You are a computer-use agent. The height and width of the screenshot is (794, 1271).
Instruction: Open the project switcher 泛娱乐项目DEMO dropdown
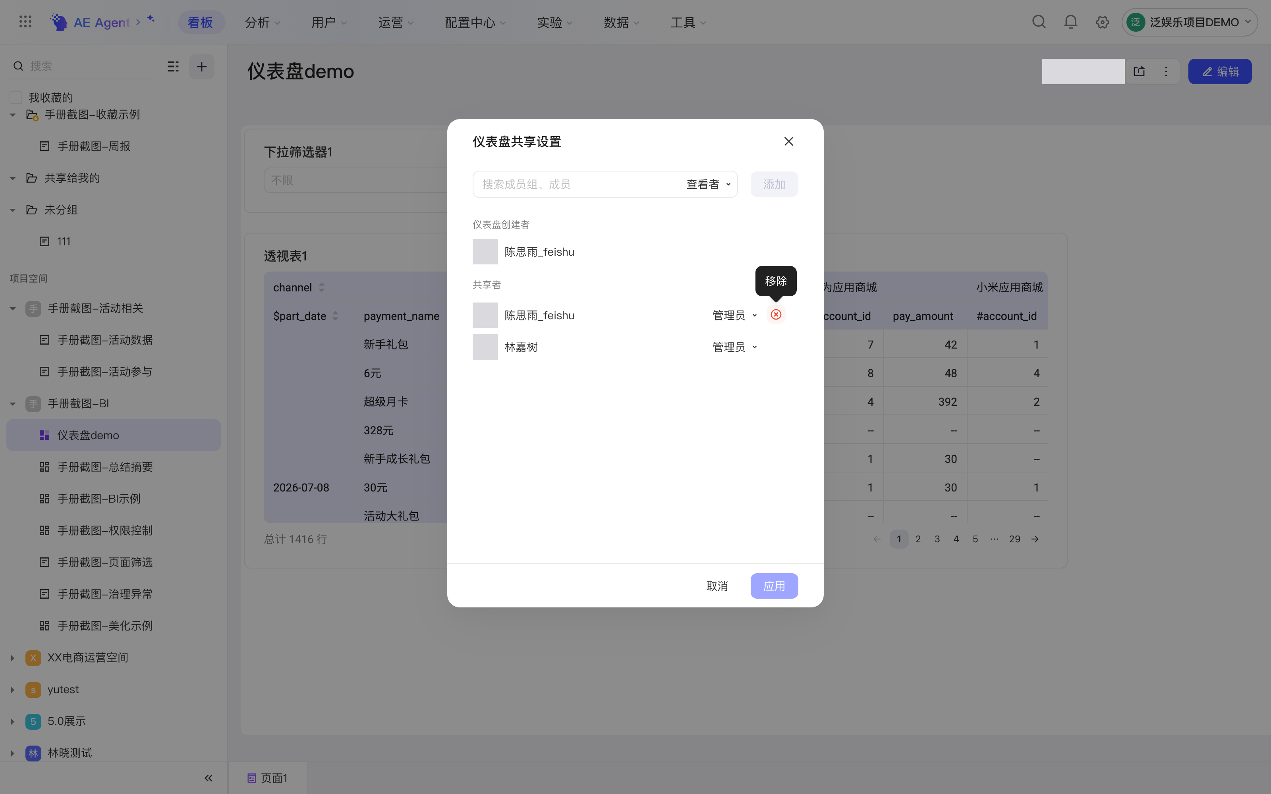(1189, 22)
